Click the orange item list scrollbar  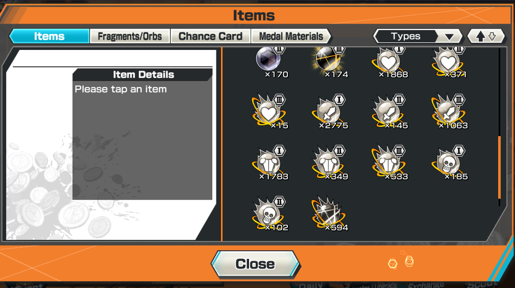499,167
